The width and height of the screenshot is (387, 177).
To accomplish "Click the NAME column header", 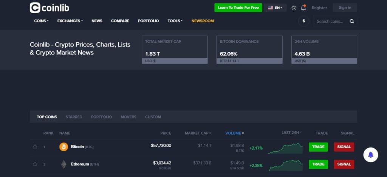I will click(65, 133).
